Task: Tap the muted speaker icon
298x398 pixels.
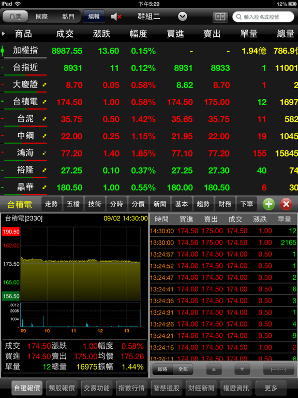Action: (116, 17)
